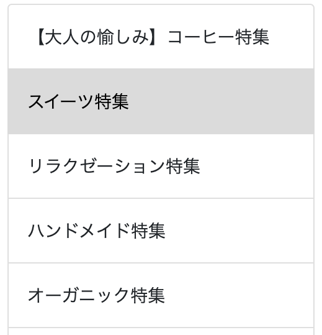The width and height of the screenshot is (322, 335).
Task: Choose ハンドメイド特集 list item
Action: pos(161,231)
